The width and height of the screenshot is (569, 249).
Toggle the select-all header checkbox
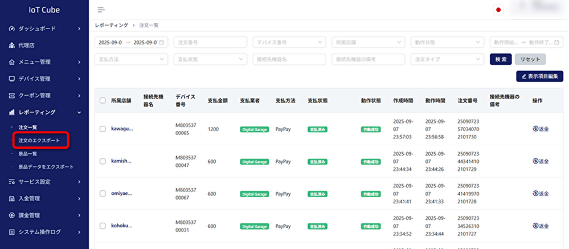pos(103,101)
